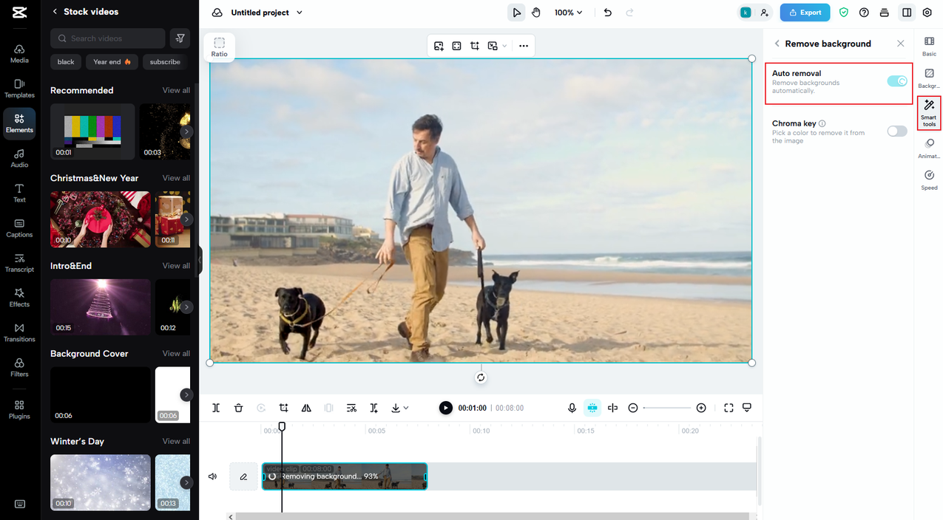Play the video with the play button
The height and width of the screenshot is (520, 943).
445,408
